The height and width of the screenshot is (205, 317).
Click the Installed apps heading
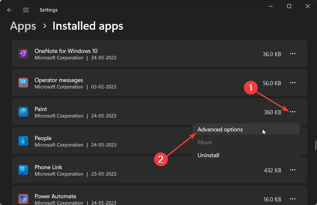tap(88, 26)
